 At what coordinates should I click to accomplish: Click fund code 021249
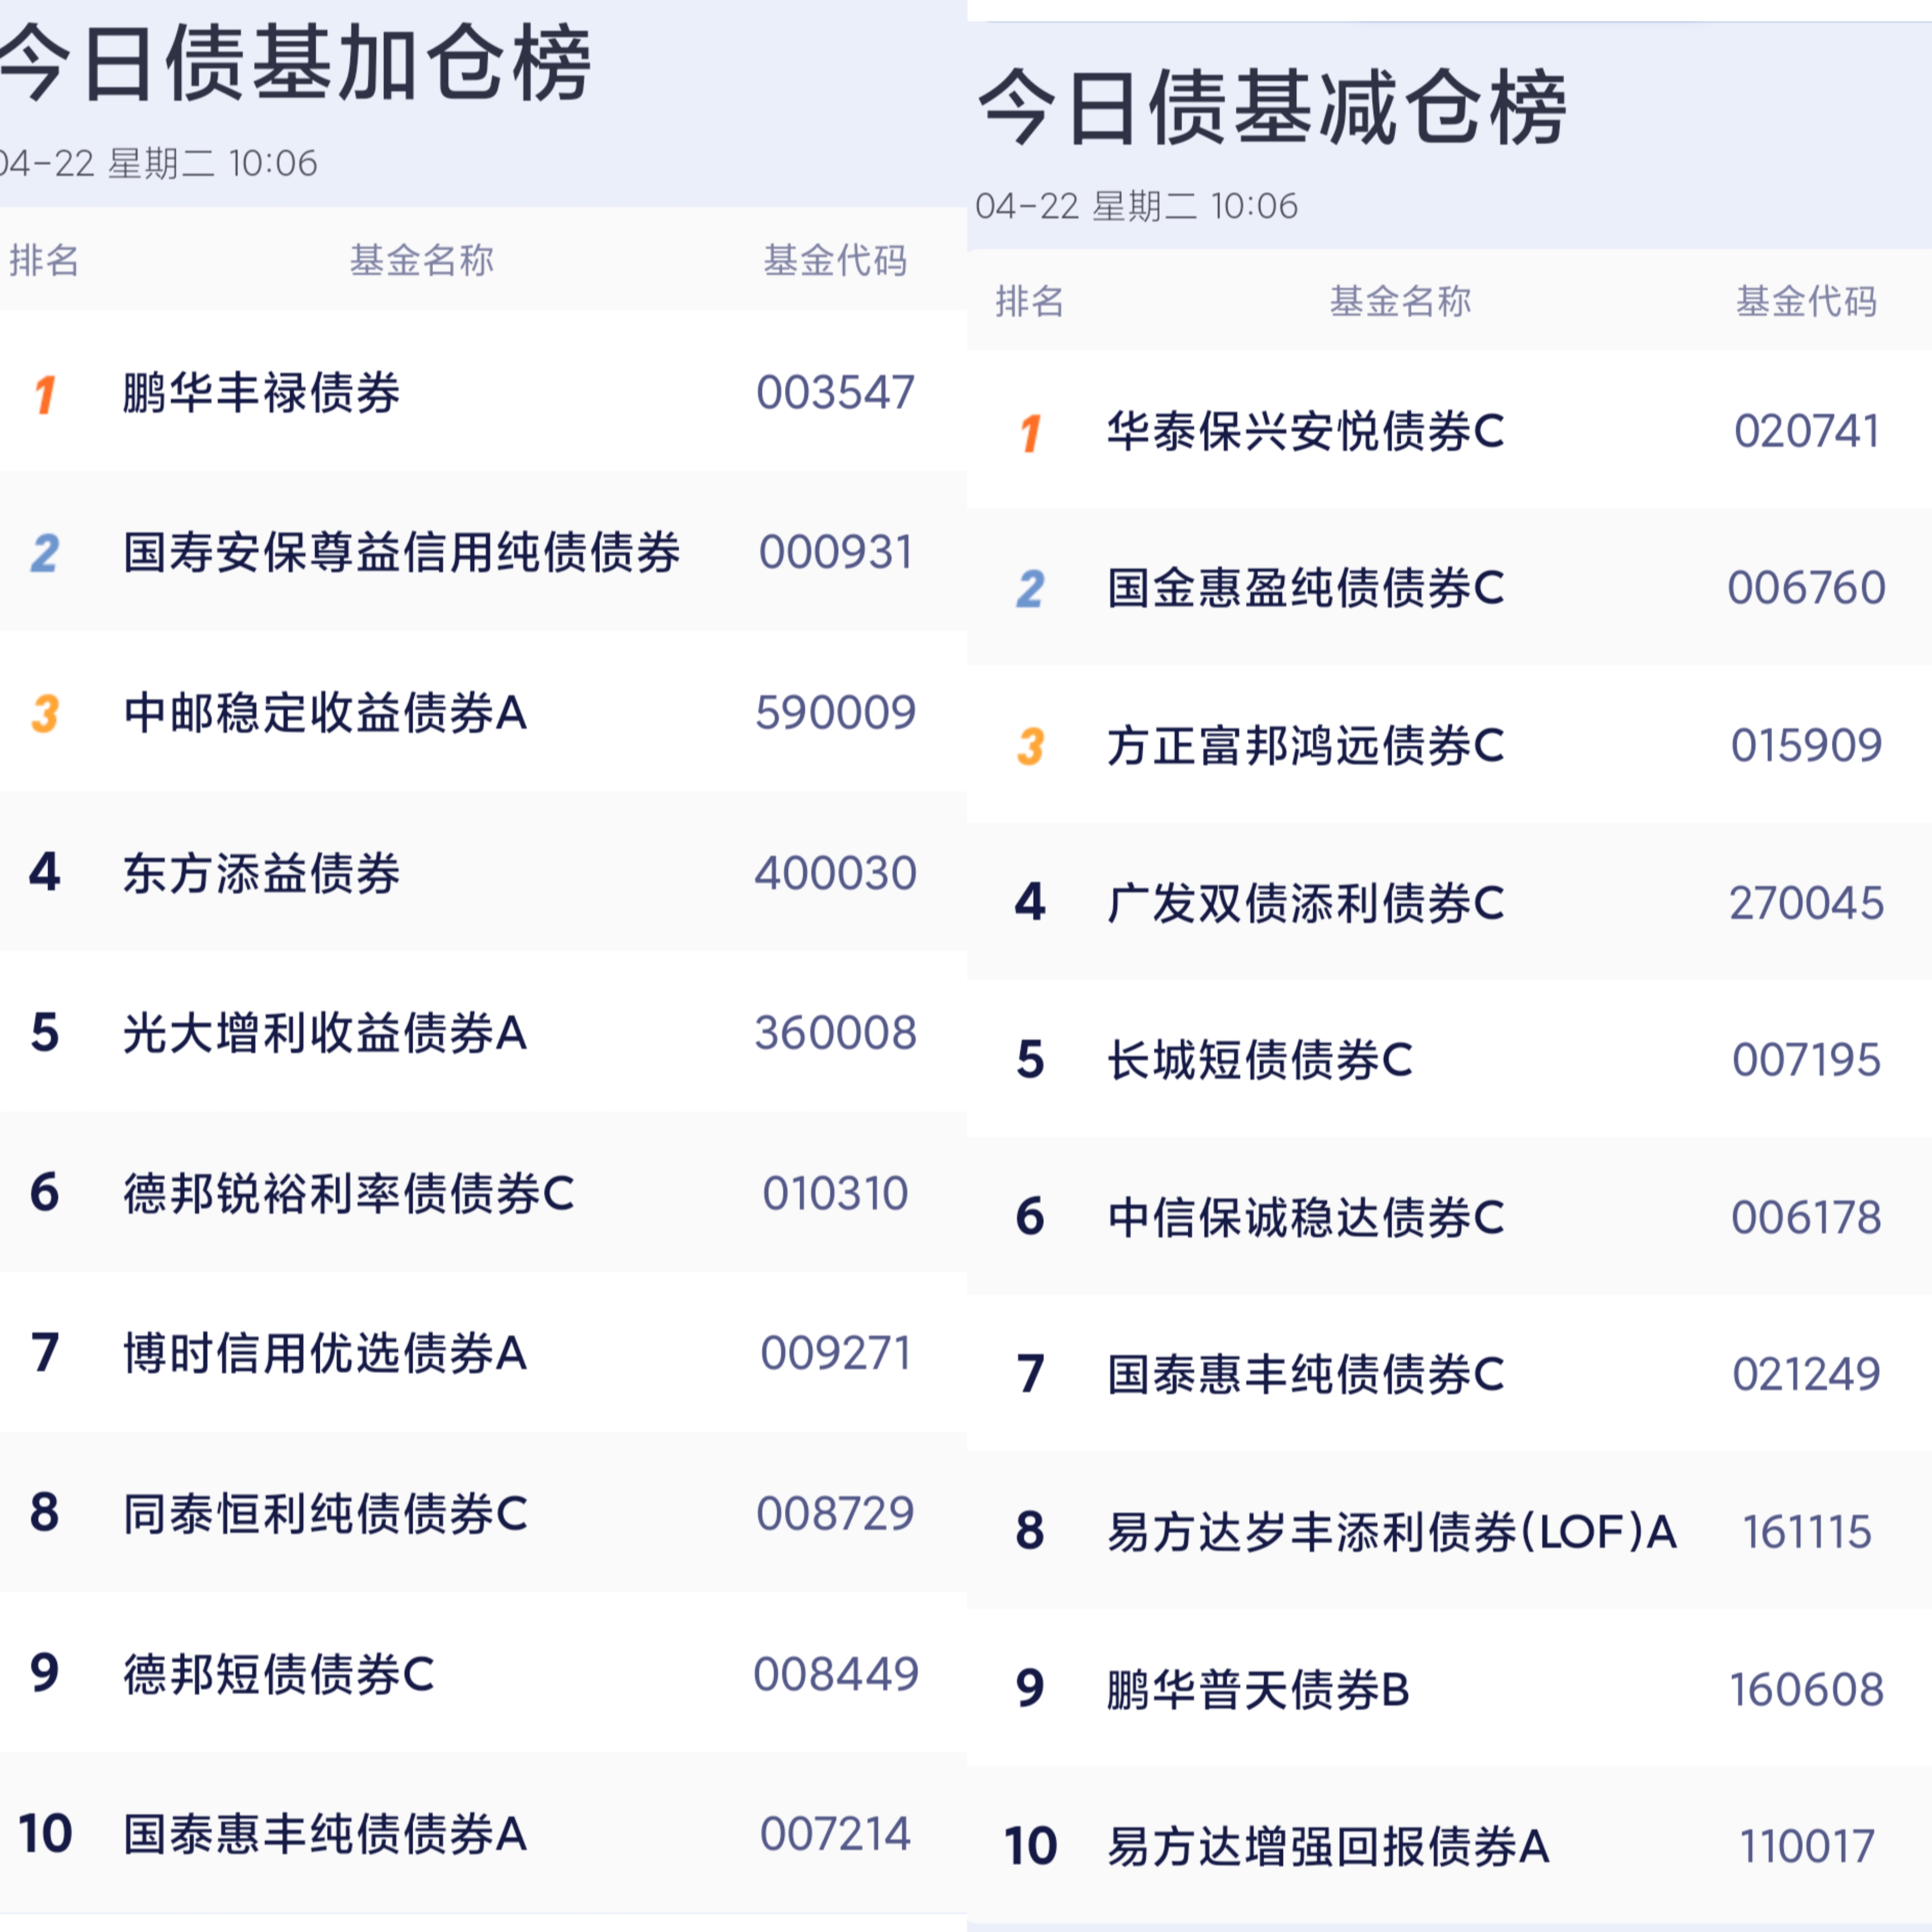1806,1374
